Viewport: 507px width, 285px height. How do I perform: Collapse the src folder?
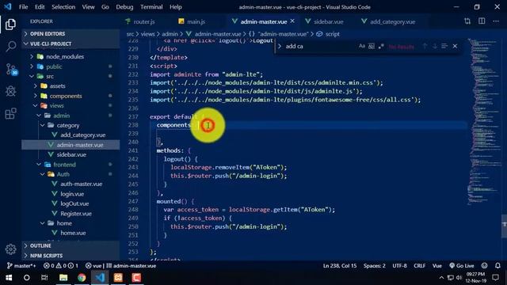[x=50, y=76]
